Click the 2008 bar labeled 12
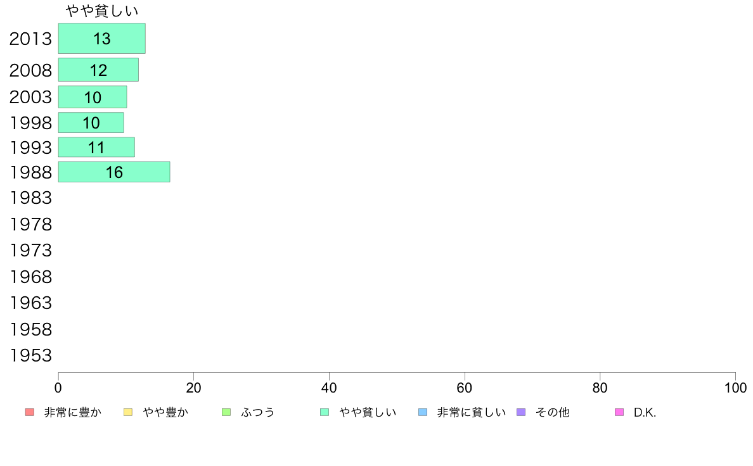This screenshot has height=466, width=753. (98, 70)
